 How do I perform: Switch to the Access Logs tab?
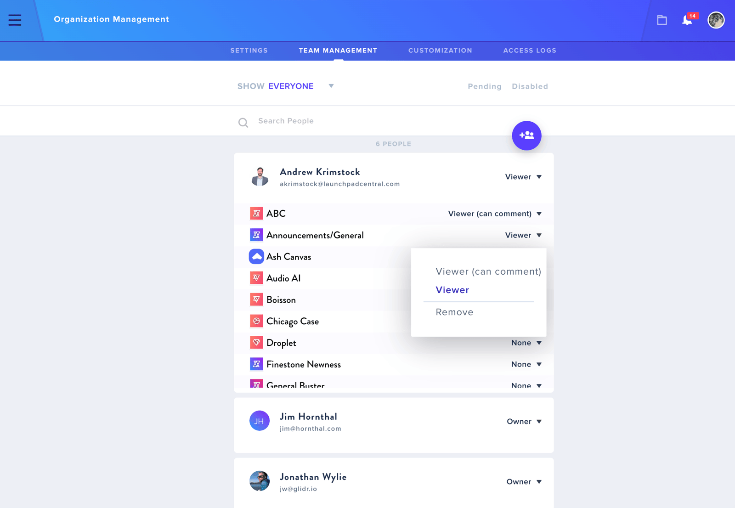tap(530, 51)
